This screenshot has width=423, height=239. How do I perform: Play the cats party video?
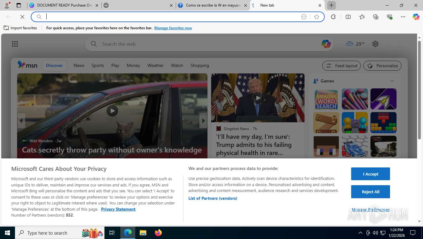pyautogui.click(x=112, y=110)
